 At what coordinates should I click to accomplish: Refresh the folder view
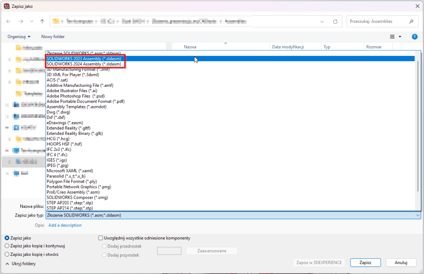[335, 21]
